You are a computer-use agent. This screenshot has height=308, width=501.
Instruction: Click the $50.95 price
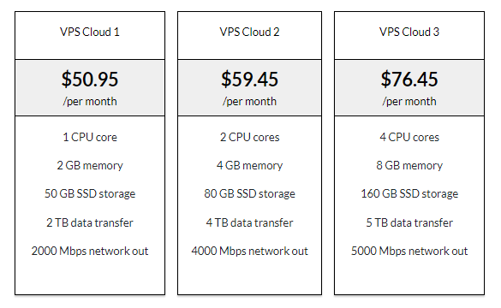click(90, 80)
